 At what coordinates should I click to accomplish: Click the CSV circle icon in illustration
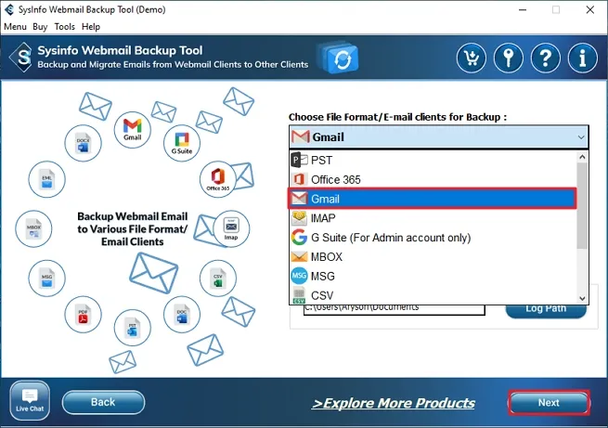click(218, 279)
